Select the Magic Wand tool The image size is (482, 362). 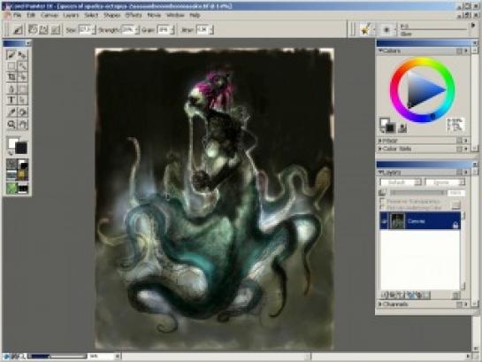22,65
